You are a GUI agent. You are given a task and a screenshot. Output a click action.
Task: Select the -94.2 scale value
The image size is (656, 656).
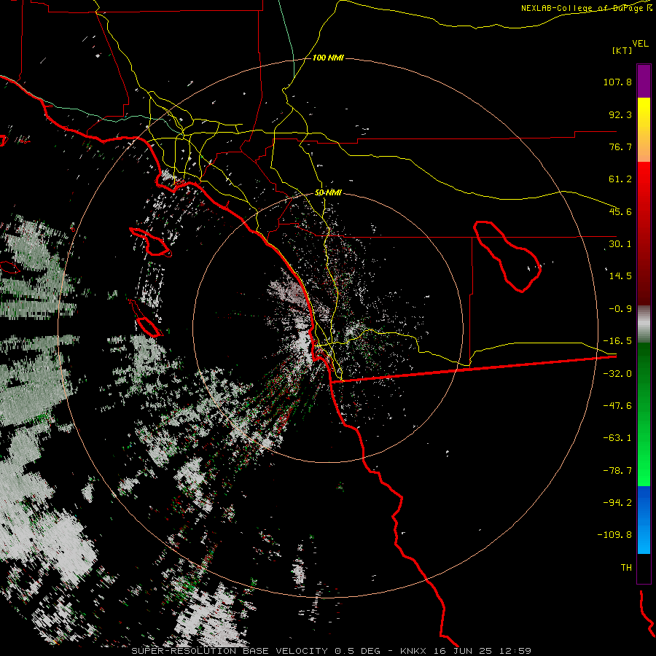click(x=617, y=502)
